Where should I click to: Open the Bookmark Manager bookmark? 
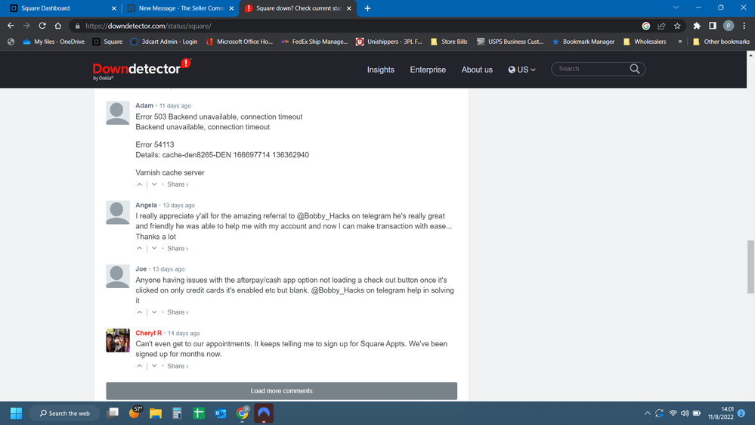click(583, 42)
